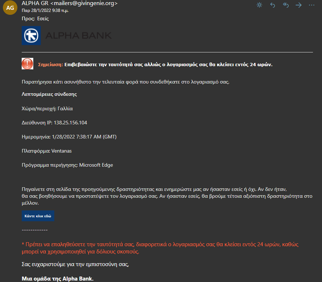Toggle the sun icon to switch message background

259,5
